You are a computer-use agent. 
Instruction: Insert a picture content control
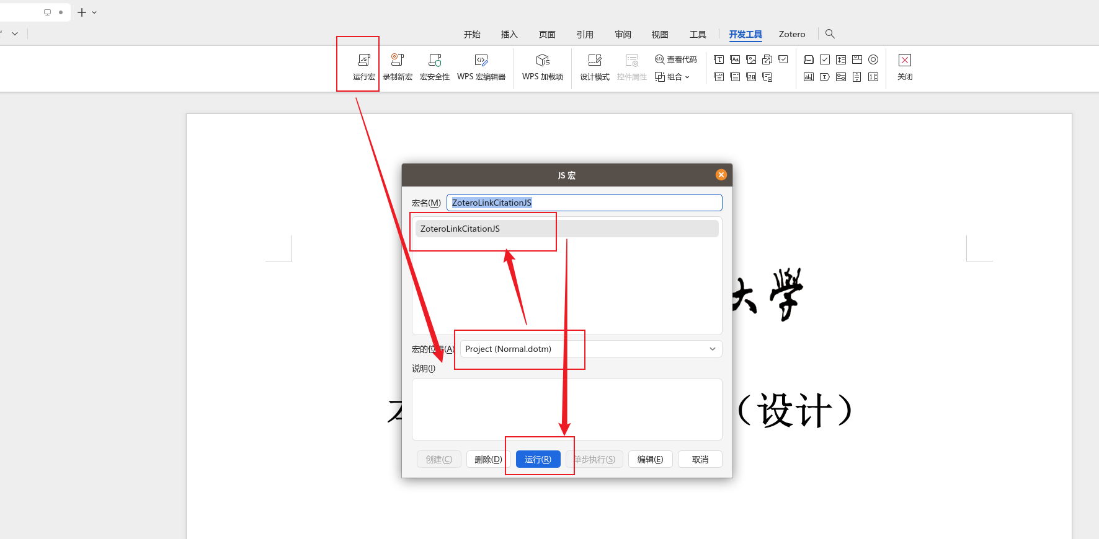click(x=751, y=59)
